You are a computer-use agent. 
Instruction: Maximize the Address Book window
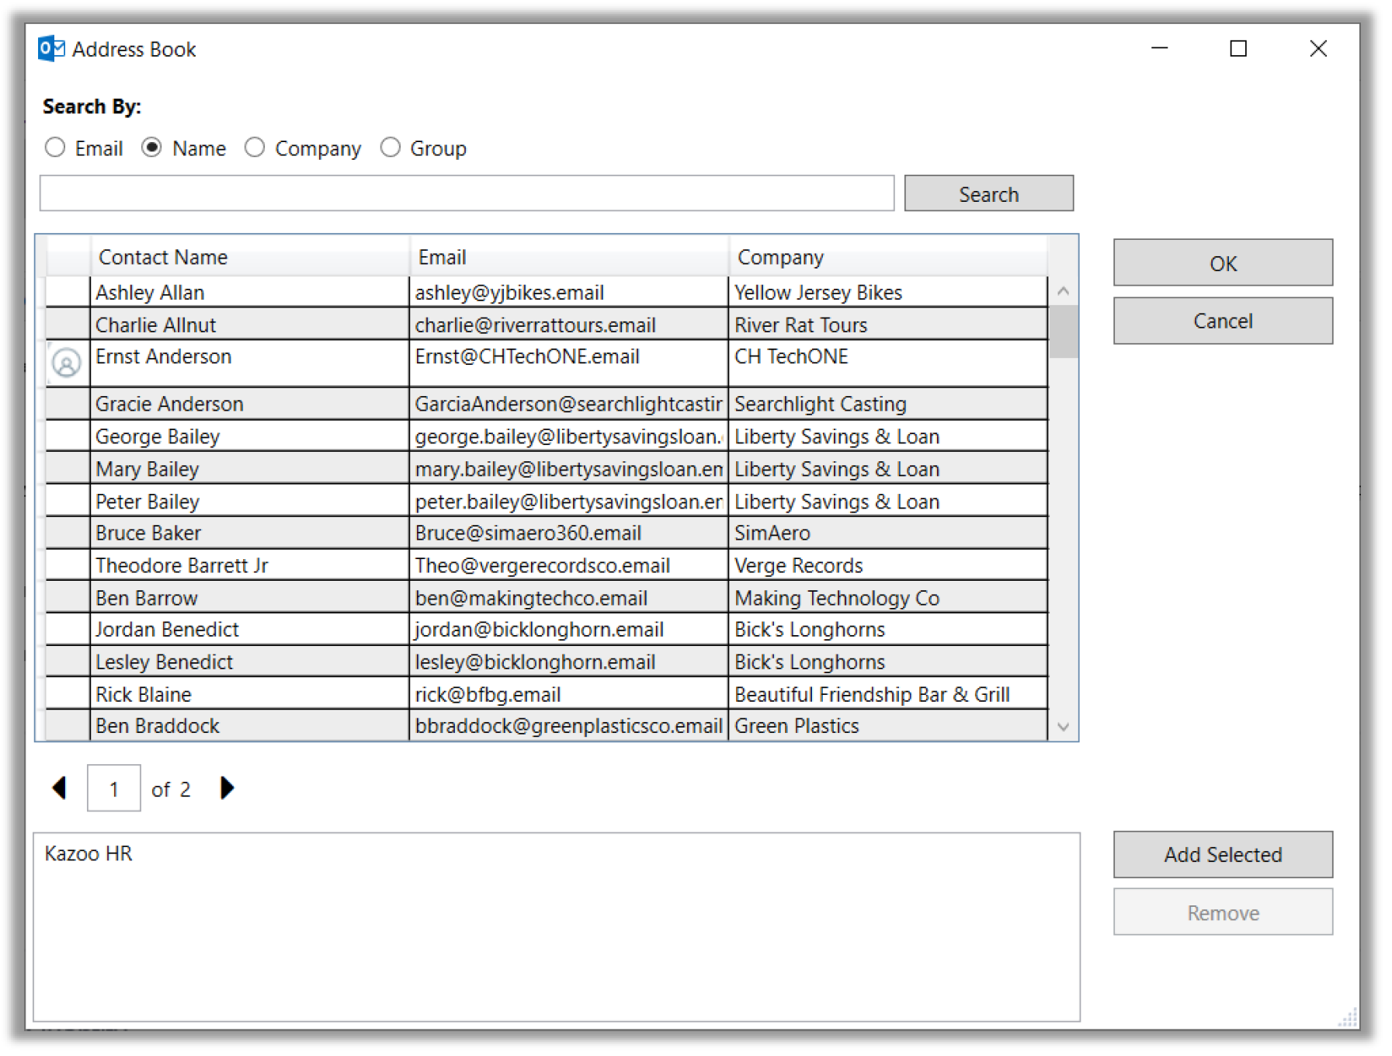point(1238,48)
